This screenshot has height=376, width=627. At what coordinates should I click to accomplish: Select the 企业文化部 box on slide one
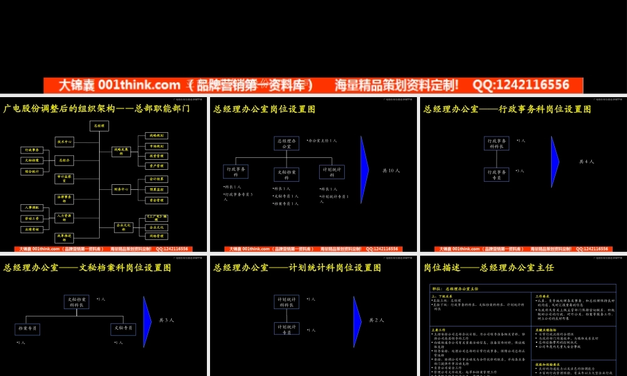click(x=123, y=226)
